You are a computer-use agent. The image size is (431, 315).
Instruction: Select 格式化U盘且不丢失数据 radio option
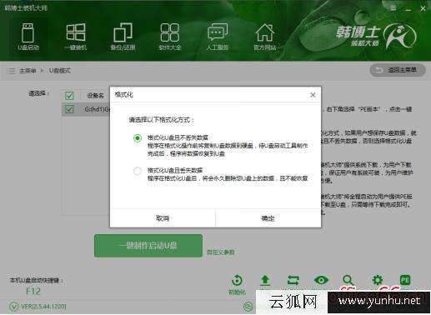[138, 137]
